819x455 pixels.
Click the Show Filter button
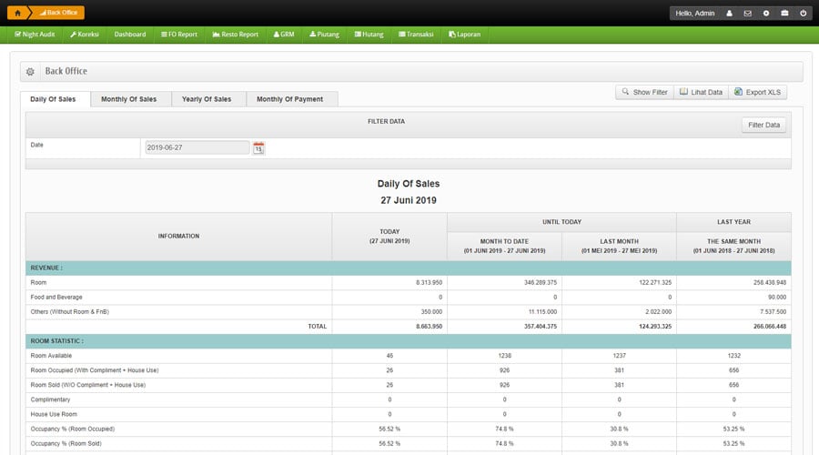click(644, 92)
